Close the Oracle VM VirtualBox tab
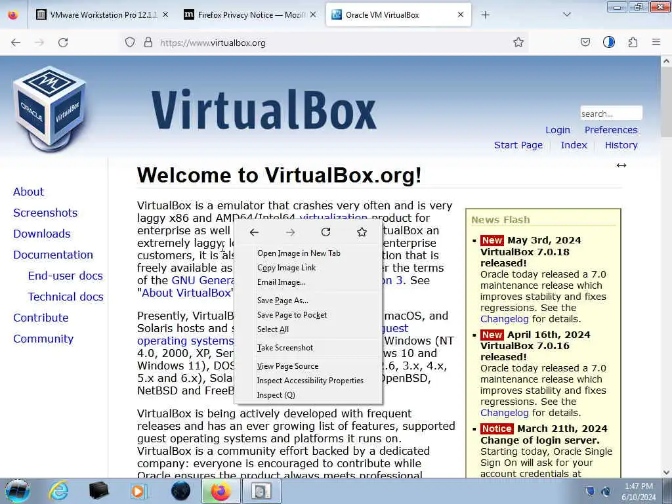 [461, 15]
